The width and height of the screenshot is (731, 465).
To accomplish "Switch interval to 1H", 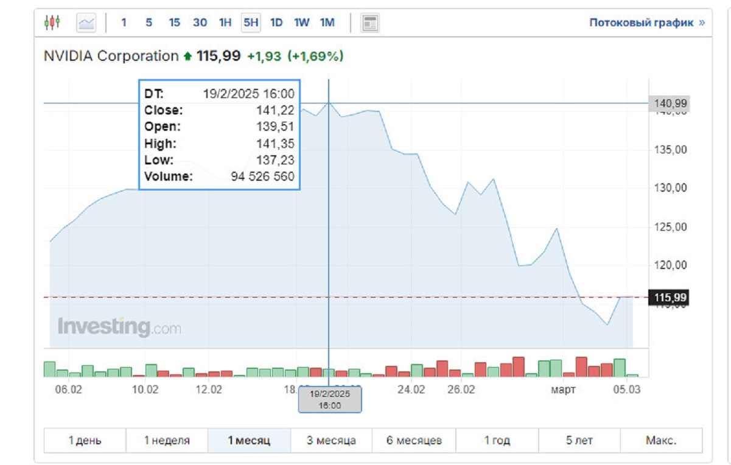I will pyautogui.click(x=225, y=23).
